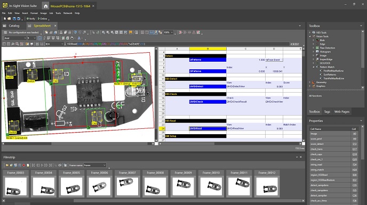Viewport: 367px width, 205px height.
Task: Open the Tools menu
Action: pos(58,13)
